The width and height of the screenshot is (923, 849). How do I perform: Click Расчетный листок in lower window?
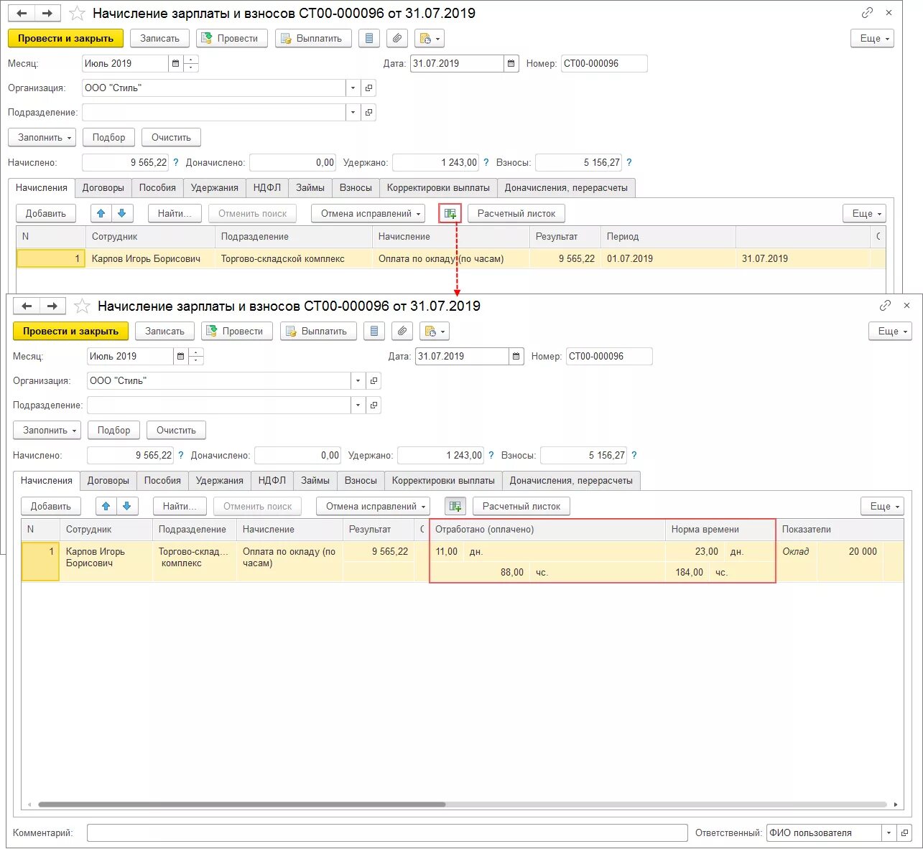click(521, 506)
